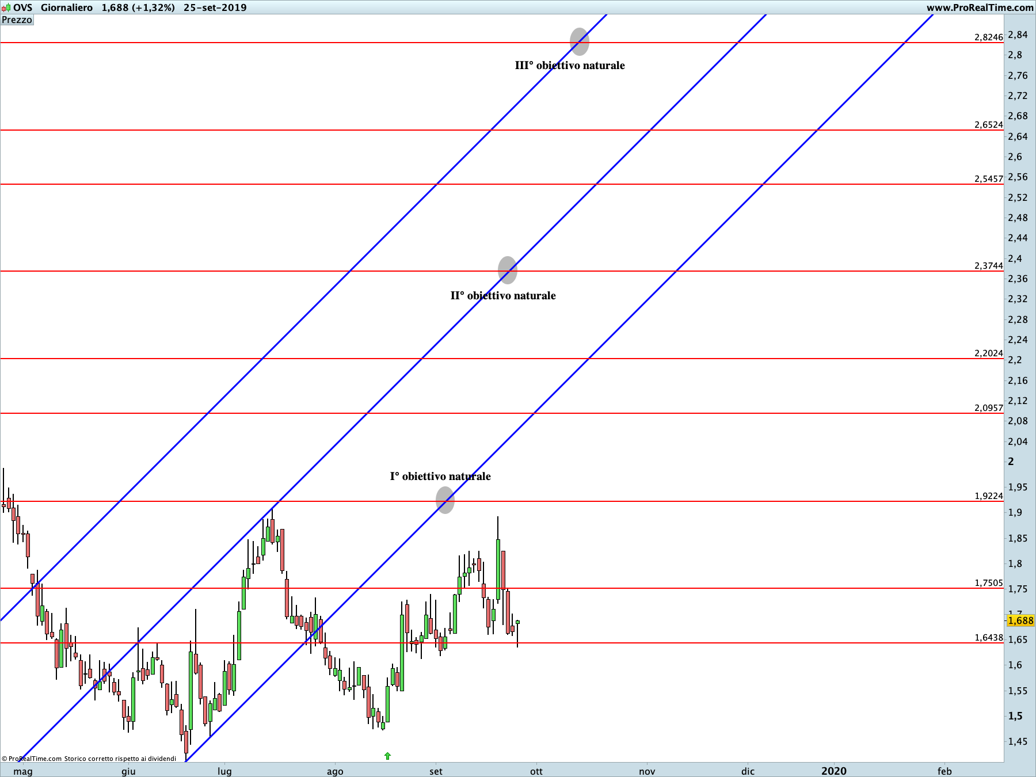Image resolution: width=1036 pixels, height=777 pixels.
Task: Click the lug month label
Action: 224,771
